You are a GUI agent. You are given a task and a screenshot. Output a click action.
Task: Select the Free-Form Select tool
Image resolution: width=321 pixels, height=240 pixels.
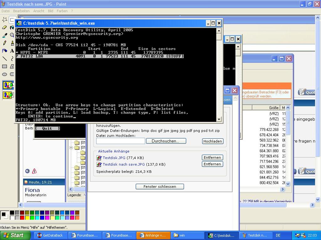4,20
